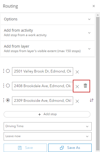Select radio for 2501 Valley Brook Dr
The width and height of the screenshot is (100, 152).
tap(8, 71)
